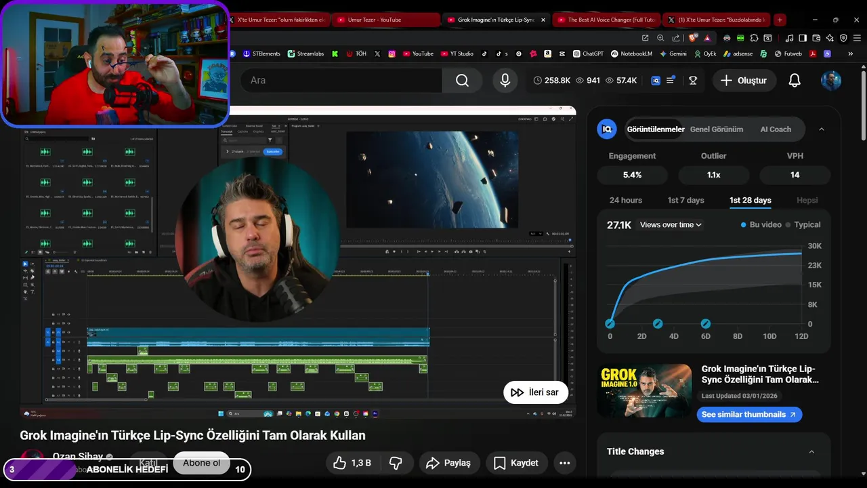Save the video with the Kaydet button
This screenshot has height=488, width=867.
tap(516, 463)
